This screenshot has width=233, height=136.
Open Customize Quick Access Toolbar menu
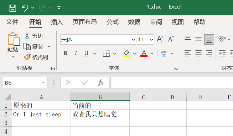(59, 8)
